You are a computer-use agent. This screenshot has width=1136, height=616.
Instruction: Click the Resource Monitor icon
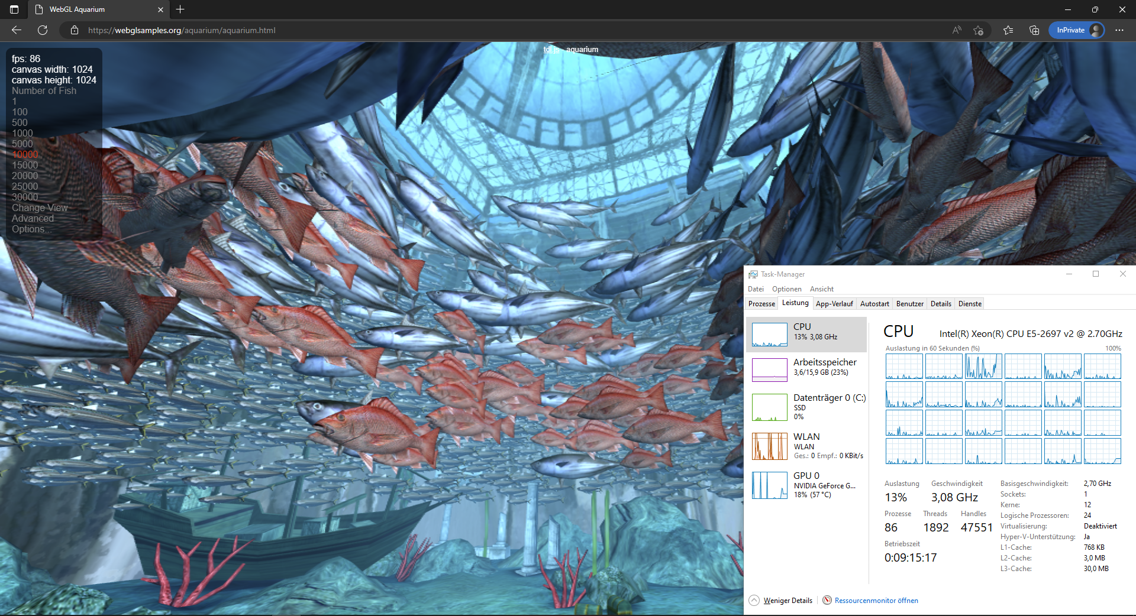[x=827, y=600]
